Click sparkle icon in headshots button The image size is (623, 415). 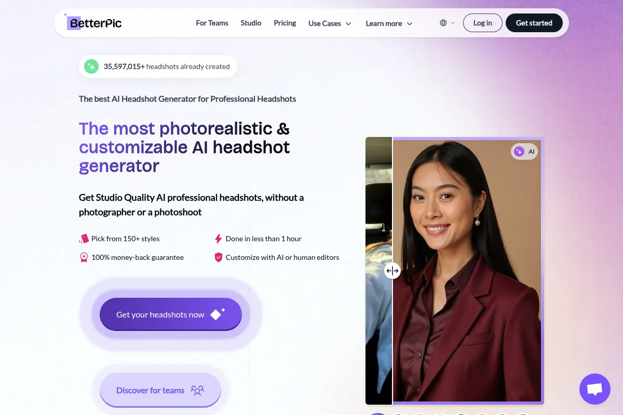tap(218, 314)
